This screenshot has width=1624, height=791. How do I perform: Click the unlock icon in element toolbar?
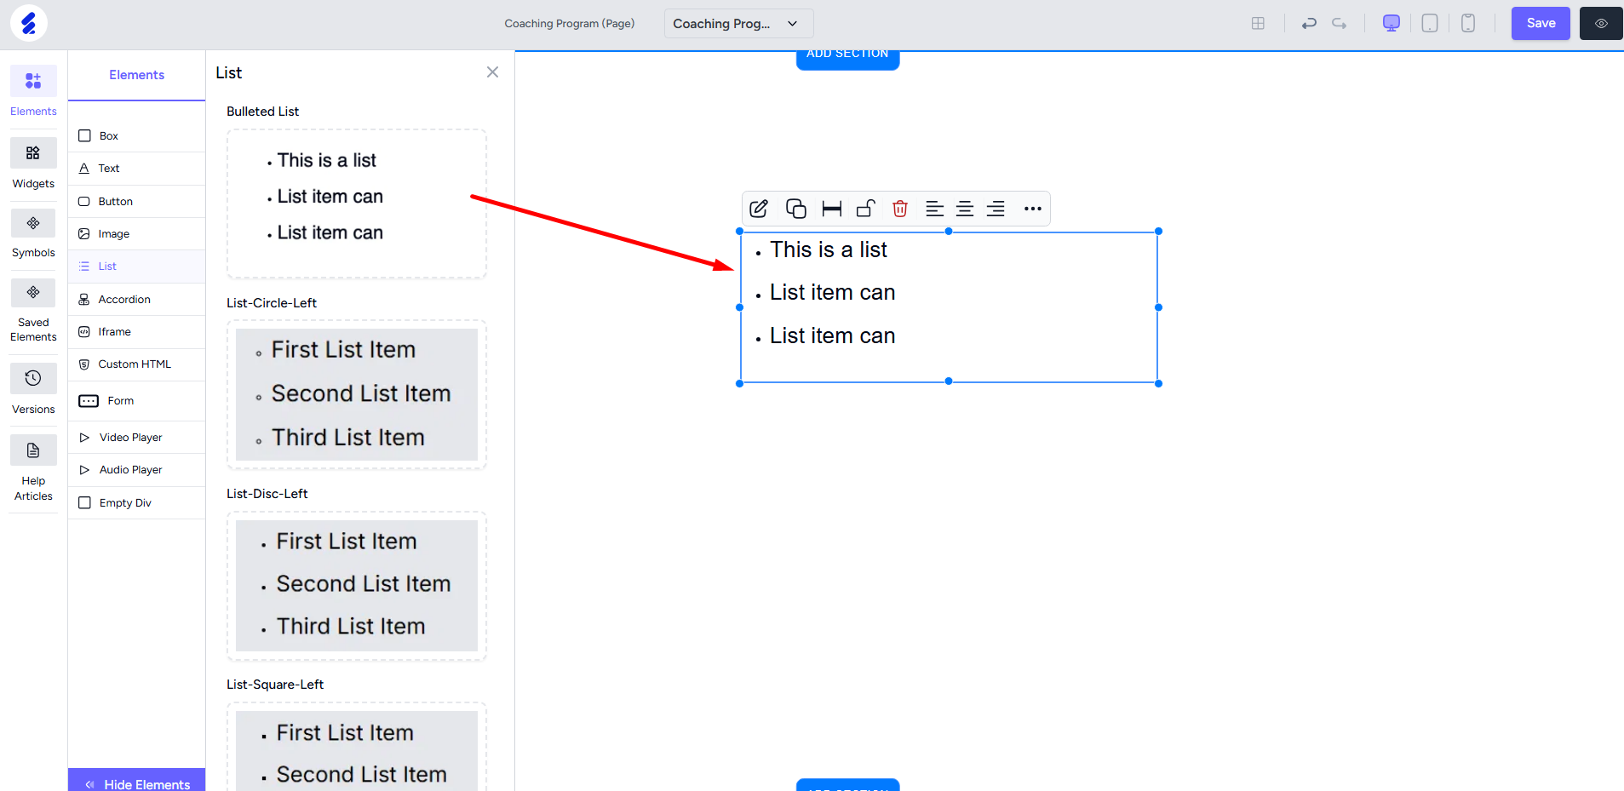pyautogui.click(x=866, y=209)
